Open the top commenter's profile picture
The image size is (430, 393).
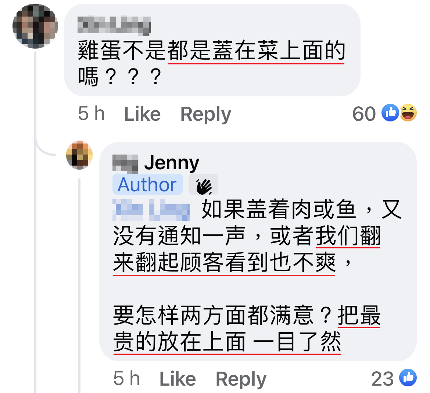pyautogui.click(x=35, y=26)
